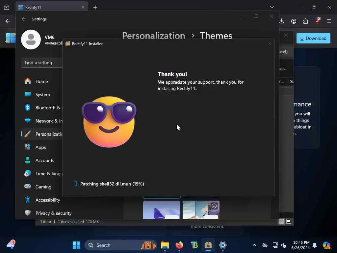
Task: Click the VM6 user avatar
Action: (x=31, y=40)
